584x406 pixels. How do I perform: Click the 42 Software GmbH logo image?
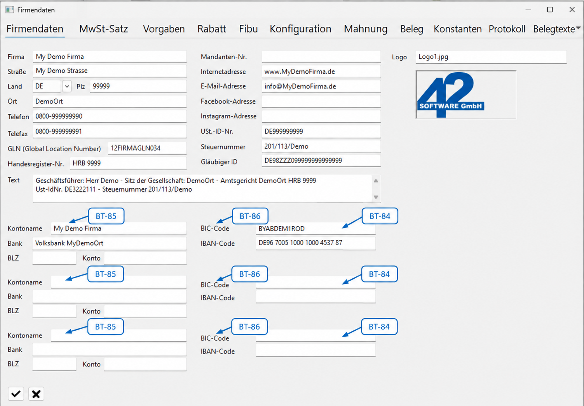(466, 94)
